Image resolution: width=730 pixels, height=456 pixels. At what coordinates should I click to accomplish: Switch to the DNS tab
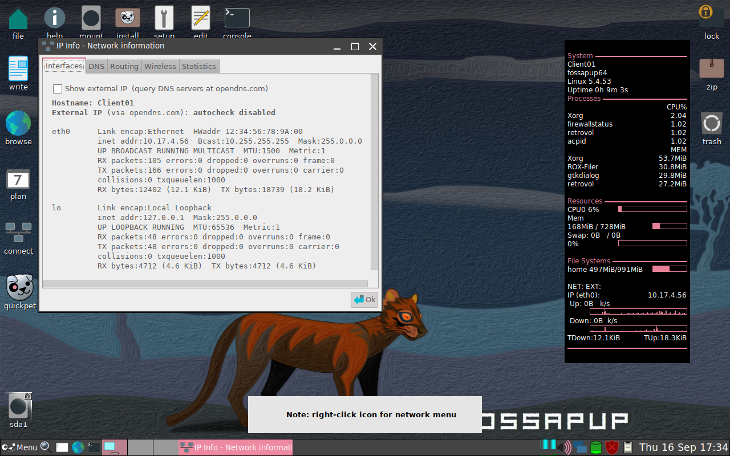[x=96, y=66]
